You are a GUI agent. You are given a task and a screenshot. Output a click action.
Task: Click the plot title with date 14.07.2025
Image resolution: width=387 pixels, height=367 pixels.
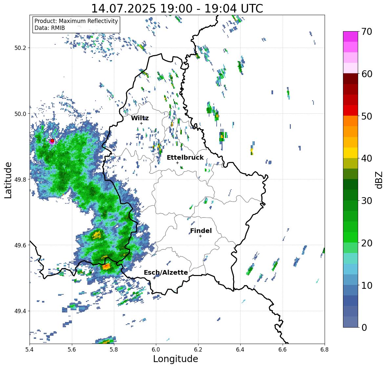[177, 9]
